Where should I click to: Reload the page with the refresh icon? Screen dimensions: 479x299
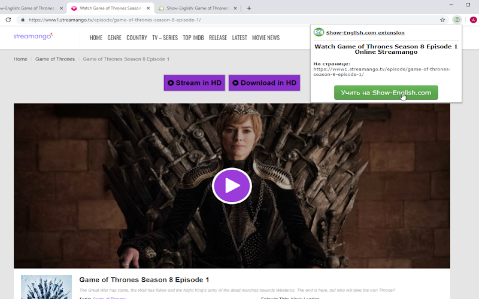[x=8, y=20]
